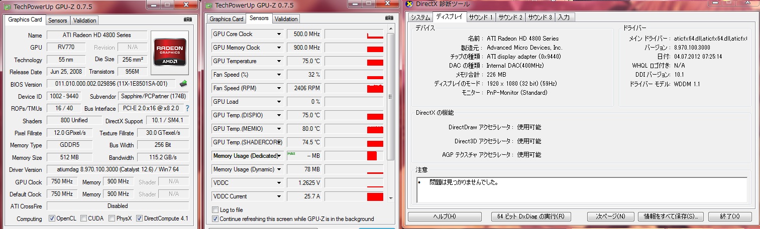Click the ATI CrossFire Disabled field
The height and width of the screenshot is (229, 760).
pos(118,206)
